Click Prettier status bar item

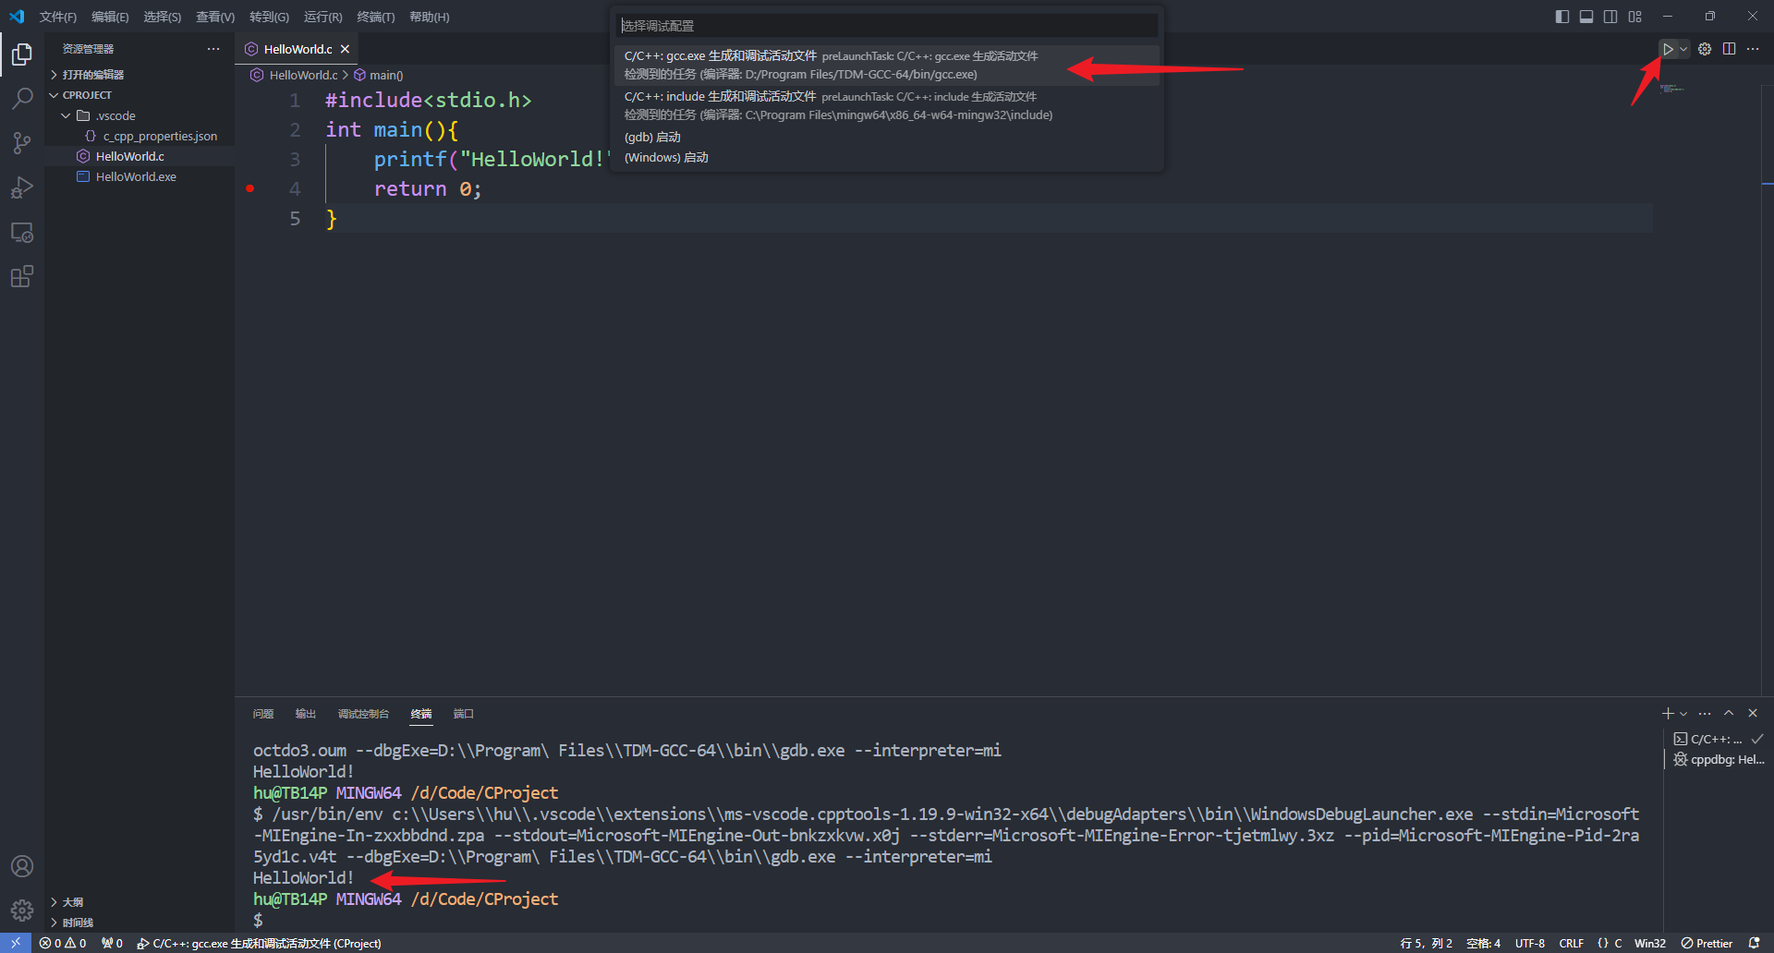(x=1707, y=943)
